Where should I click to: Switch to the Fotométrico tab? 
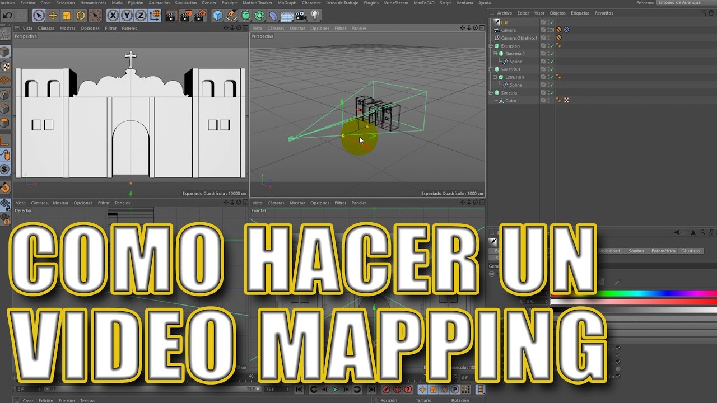[663, 251]
